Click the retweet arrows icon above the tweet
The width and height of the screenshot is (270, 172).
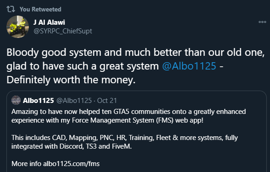point(11,9)
